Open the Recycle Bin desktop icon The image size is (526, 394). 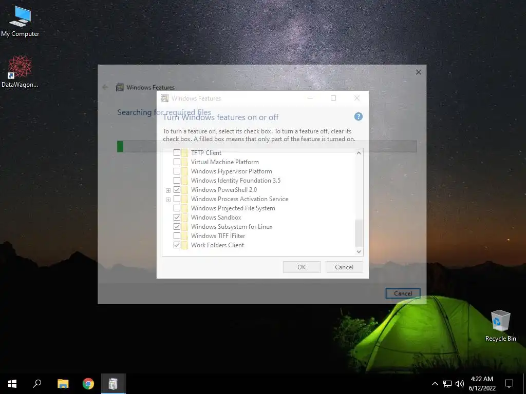tap(500, 325)
